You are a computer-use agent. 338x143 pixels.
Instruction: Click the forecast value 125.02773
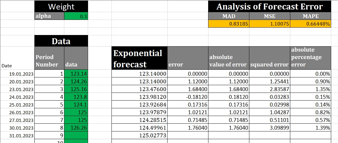(139, 136)
